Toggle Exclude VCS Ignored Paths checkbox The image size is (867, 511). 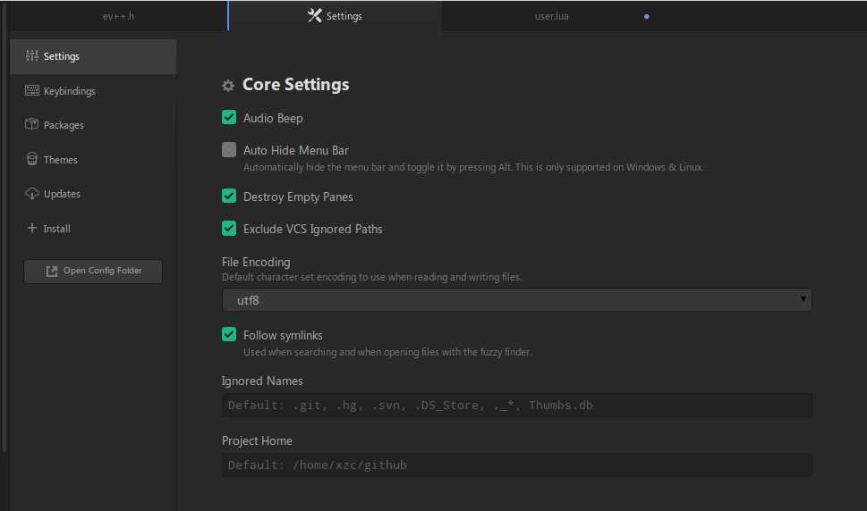(x=229, y=229)
